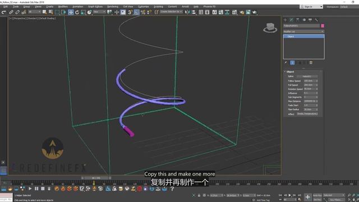Select the Link tool (first chain icon)
The width and height of the screenshot is (359, 202).
pos(11,12)
